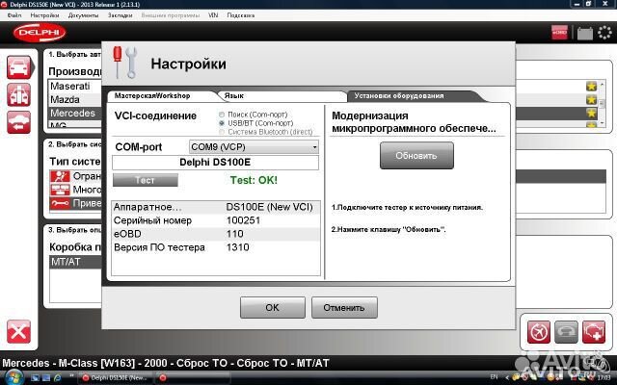
Task: Click the Windows Start orb
Action: coord(13,377)
